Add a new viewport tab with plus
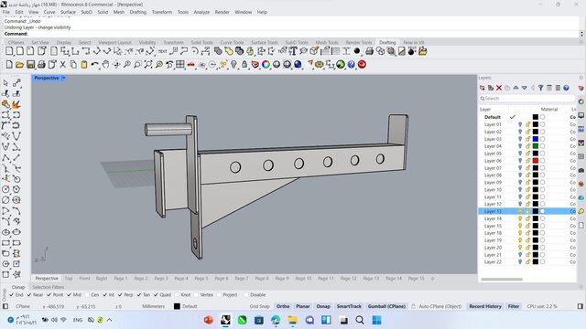The image size is (586, 329). click(432, 278)
